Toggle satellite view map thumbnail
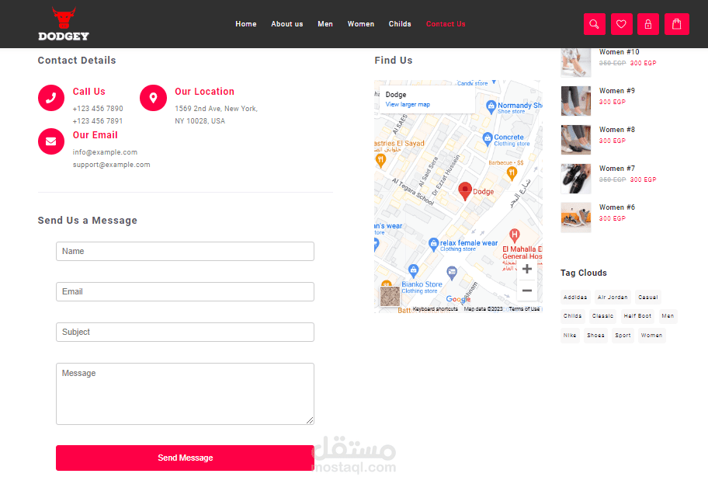 tap(390, 296)
